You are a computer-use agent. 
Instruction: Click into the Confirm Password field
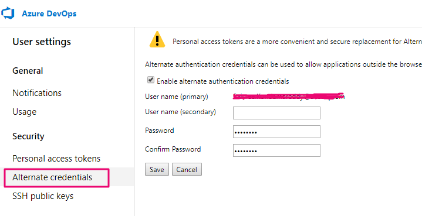coord(276,150)
